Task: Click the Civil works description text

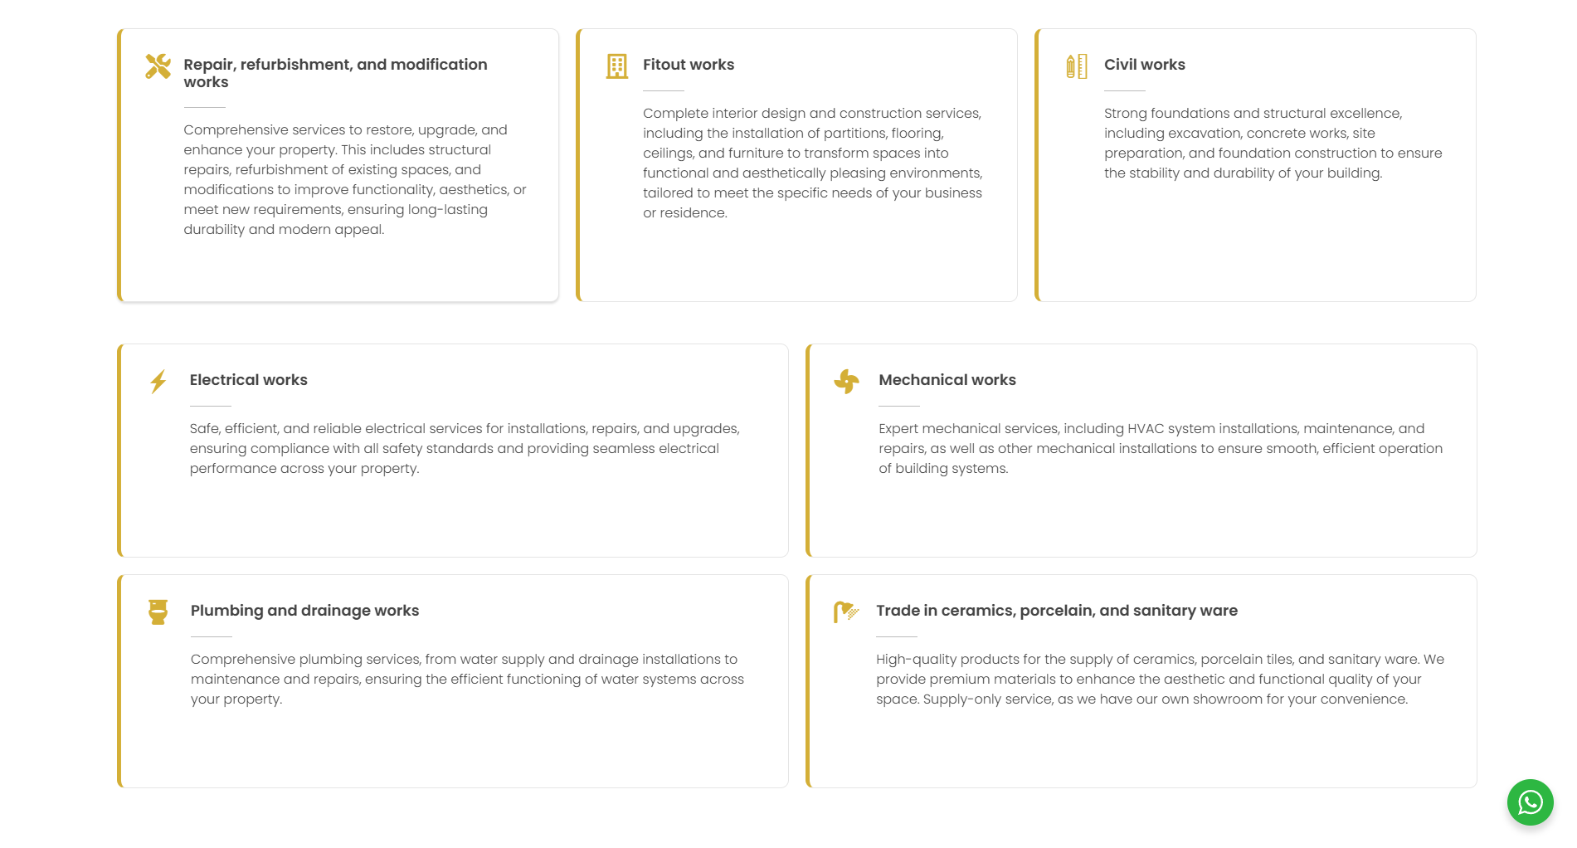Action: [x=1273, y=144]
